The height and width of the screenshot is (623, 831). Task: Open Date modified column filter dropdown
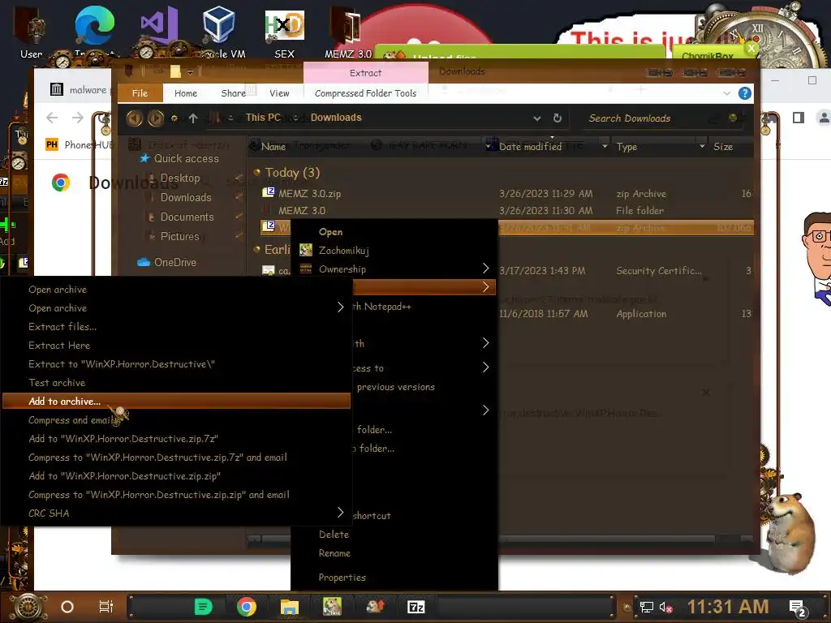point(605,146)
